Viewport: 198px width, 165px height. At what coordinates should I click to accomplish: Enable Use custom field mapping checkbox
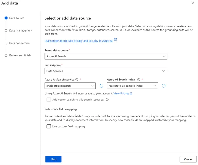coord(49,126)
